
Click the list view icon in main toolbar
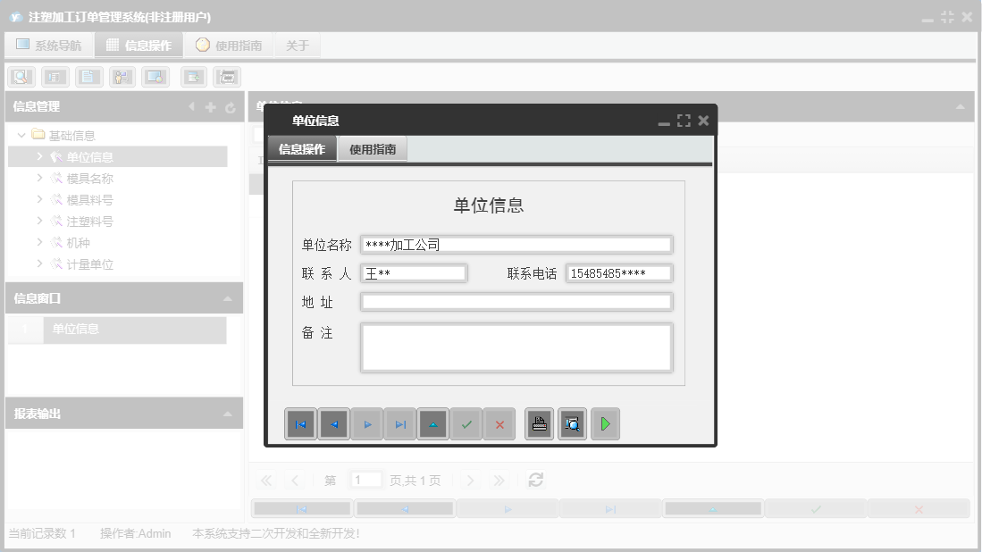(55, 77)
